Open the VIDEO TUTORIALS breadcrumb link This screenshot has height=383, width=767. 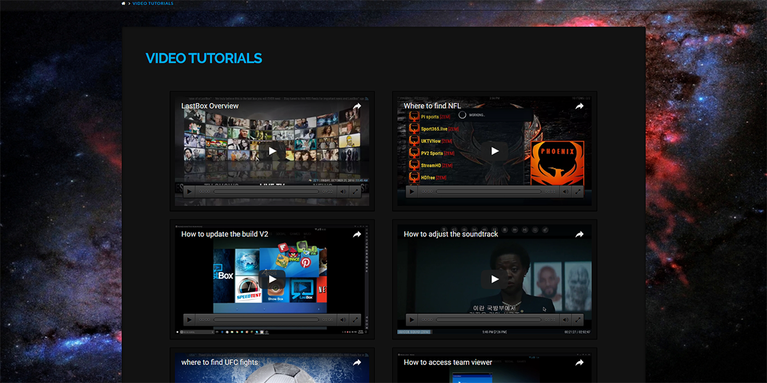(153, 4)
